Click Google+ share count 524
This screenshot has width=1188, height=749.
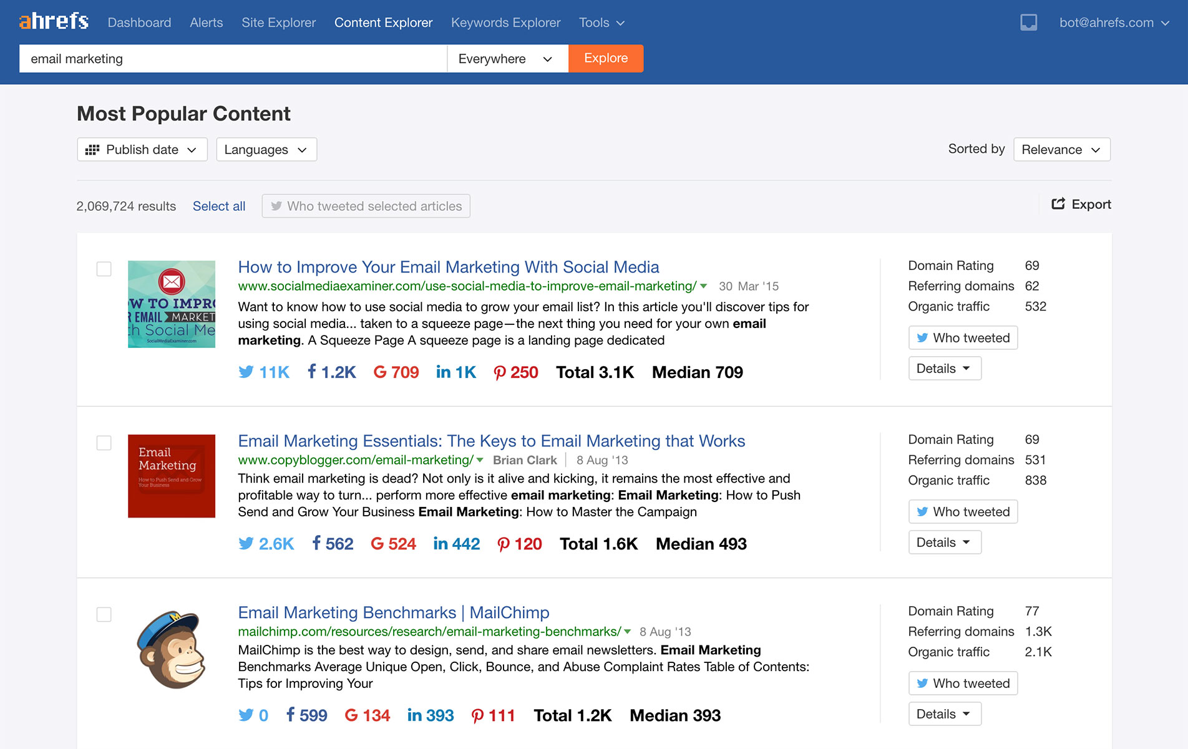click(x=393, y=544)
